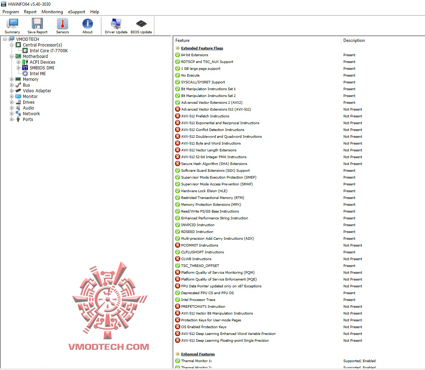
Task: Expand the Audio node
Action: pos(12,108)
